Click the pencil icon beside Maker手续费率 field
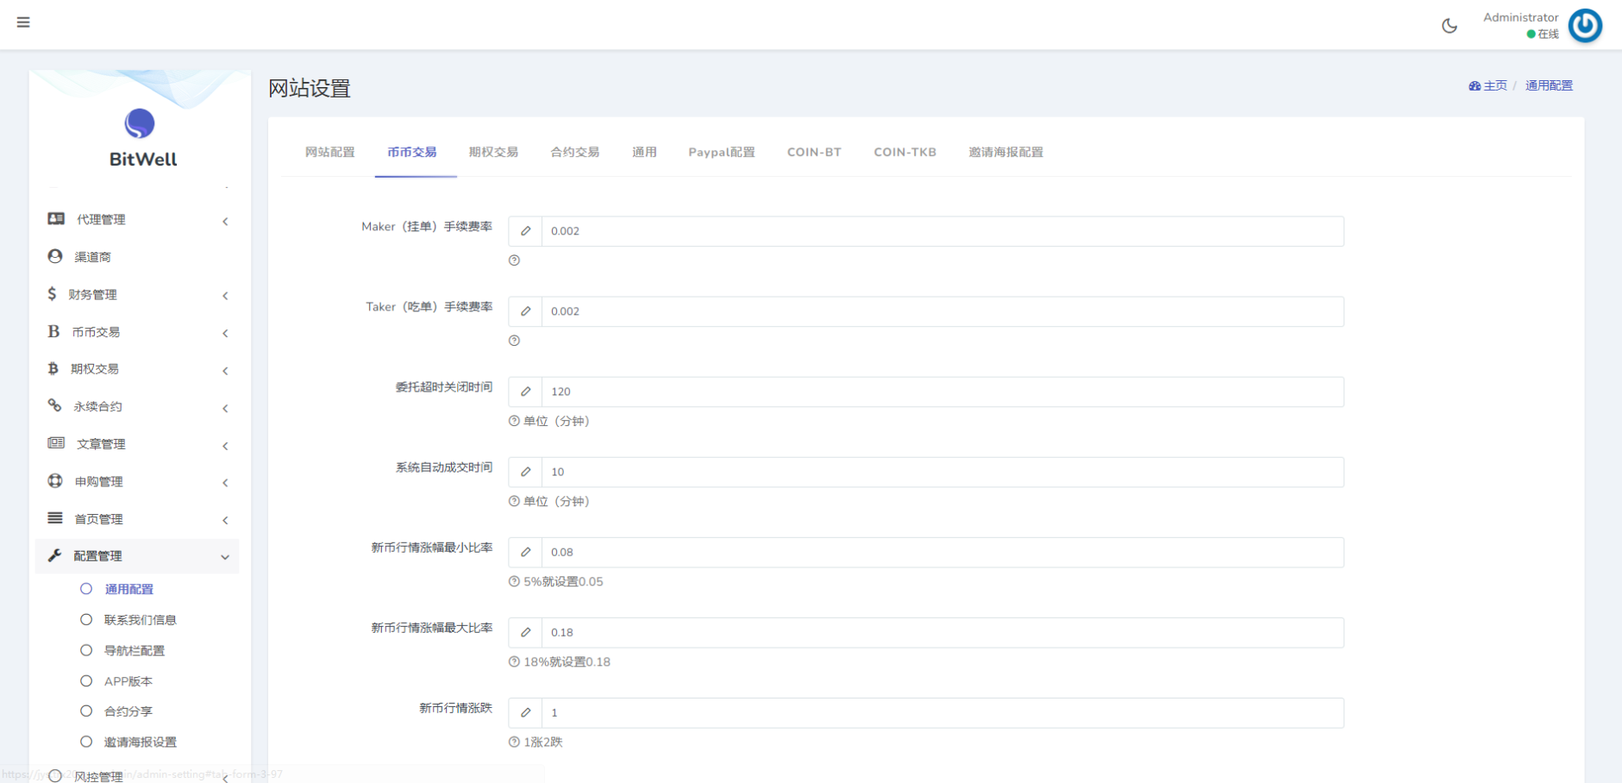1622x783 pixels. [x=526, y=230]
